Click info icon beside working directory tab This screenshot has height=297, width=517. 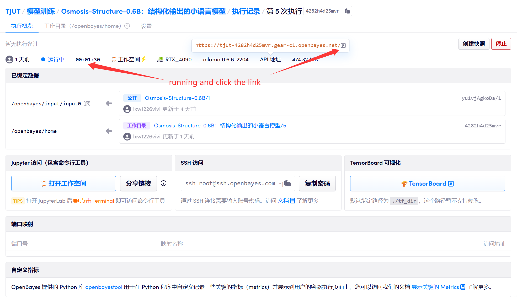tap(127, 26)
